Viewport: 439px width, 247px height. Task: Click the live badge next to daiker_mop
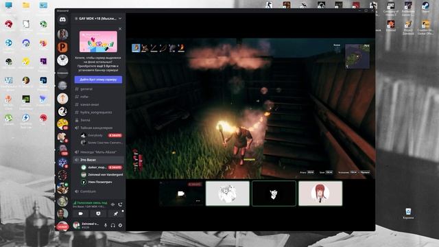click(x=115, y=167)
